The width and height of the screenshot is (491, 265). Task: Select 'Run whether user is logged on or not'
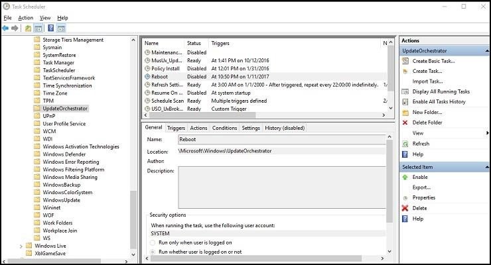tap(153, 252)
